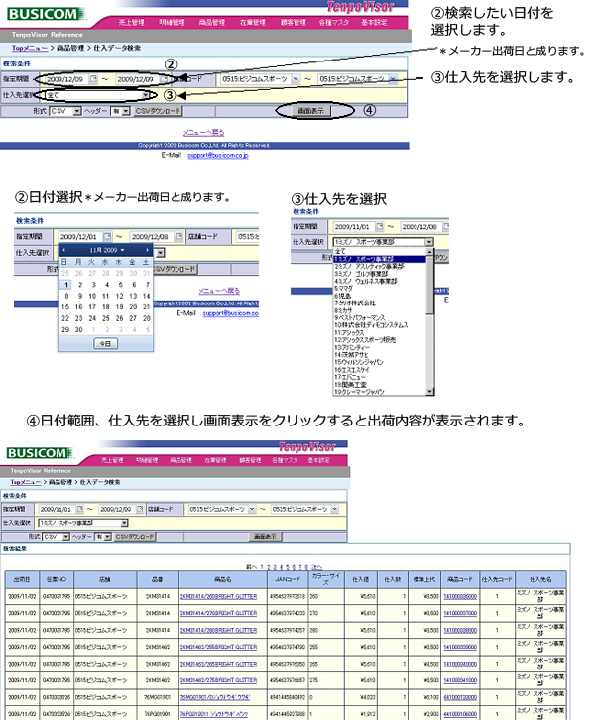Choose 15:ウィルソンジャパン in supplier list
595x728 pixels.
coord(380,362)
